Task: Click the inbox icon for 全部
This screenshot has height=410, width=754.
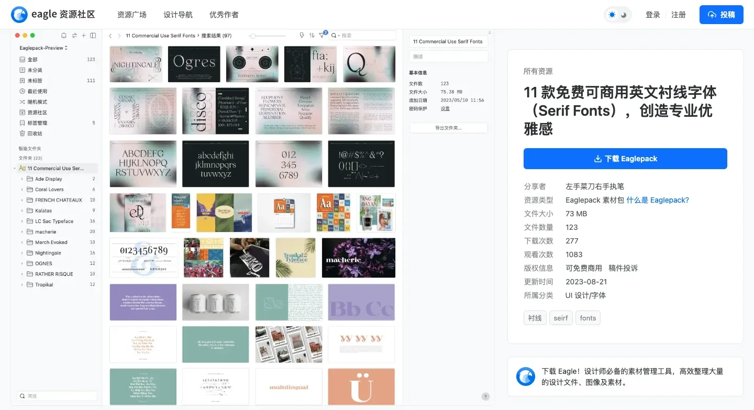Action: pyautogui.click(x=23, y=60)
